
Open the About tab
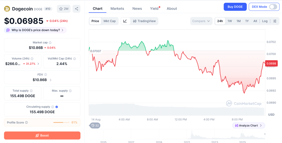coord(172,9)
